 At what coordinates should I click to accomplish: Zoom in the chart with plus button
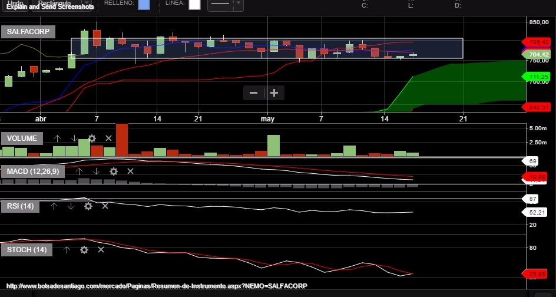coord(274,93)
